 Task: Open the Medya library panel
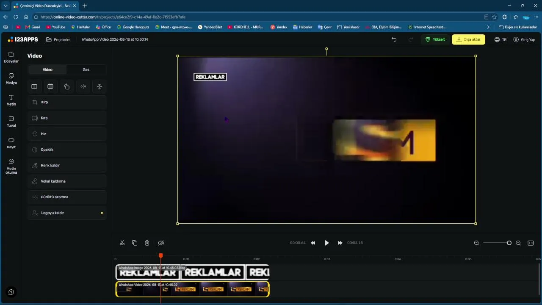click(11, 79)
